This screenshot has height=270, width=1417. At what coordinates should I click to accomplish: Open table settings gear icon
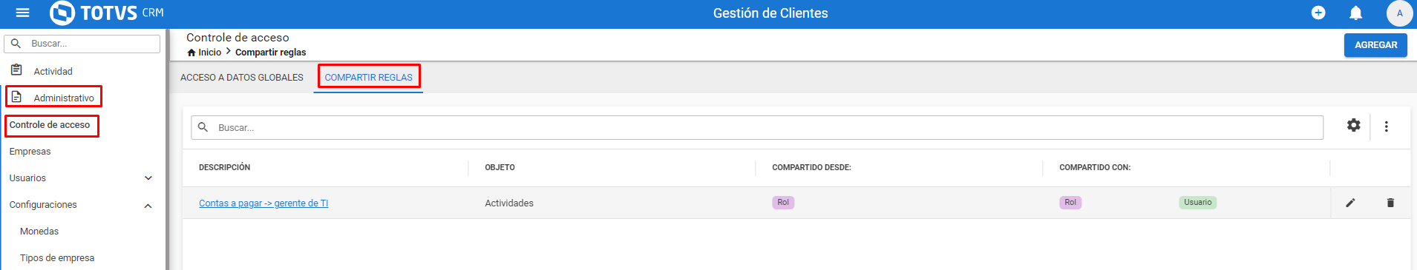[1354, 126]
